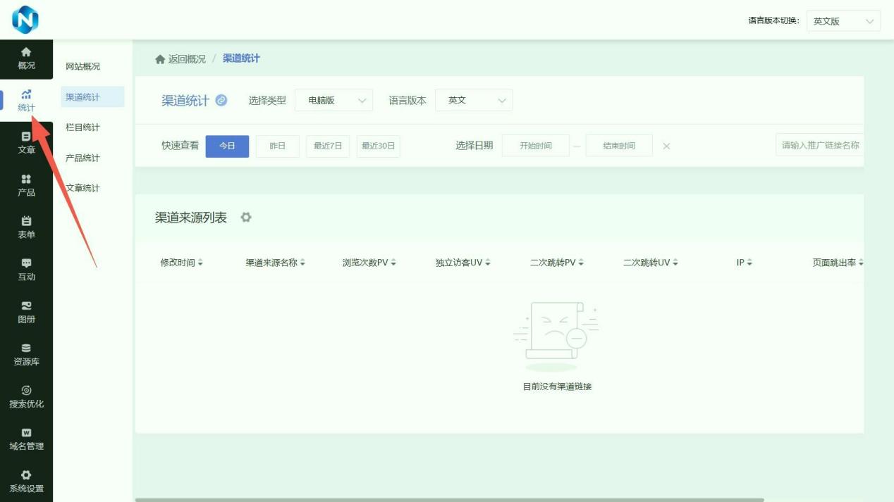This screenshot has height=502, width=894.
Task: Select 栏目统计 in the submenu
Action: pos(82,127)
